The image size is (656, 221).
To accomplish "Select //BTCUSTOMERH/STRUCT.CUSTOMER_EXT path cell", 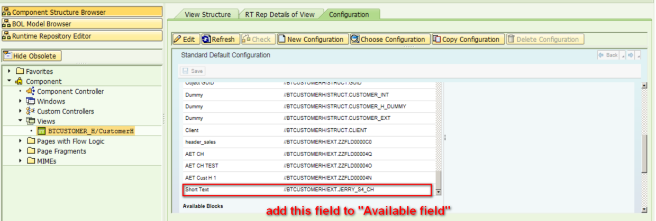I will pyautogui.click(x=337, y=118).
